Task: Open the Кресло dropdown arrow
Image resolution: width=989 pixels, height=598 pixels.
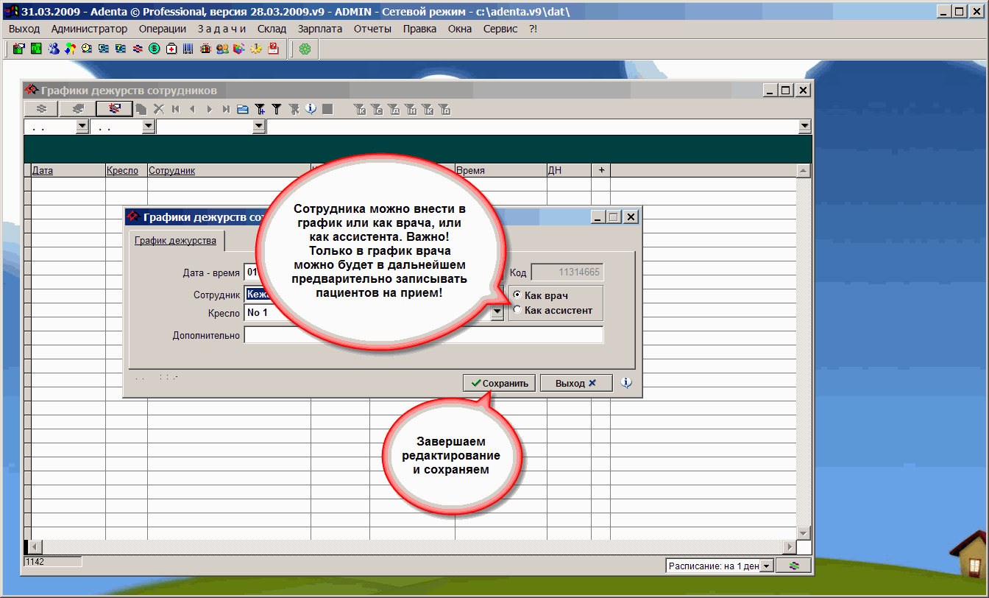Action: (x=497, y=313)
